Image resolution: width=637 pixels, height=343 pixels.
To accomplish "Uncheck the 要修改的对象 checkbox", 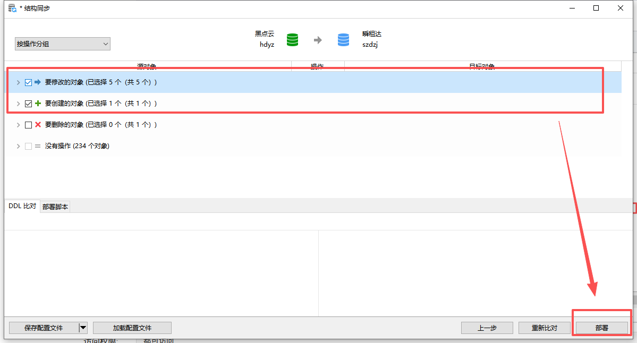I will [x=29, y=82].
